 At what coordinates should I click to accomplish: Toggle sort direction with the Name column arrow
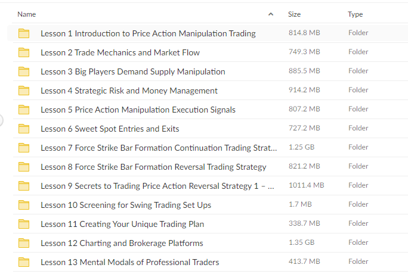click(271, 14)
